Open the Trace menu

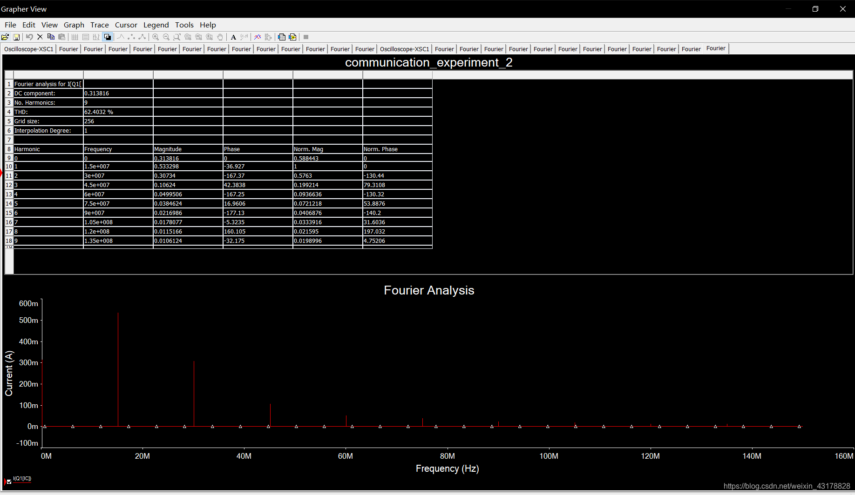pyautogui.click(x=100, y=25)
